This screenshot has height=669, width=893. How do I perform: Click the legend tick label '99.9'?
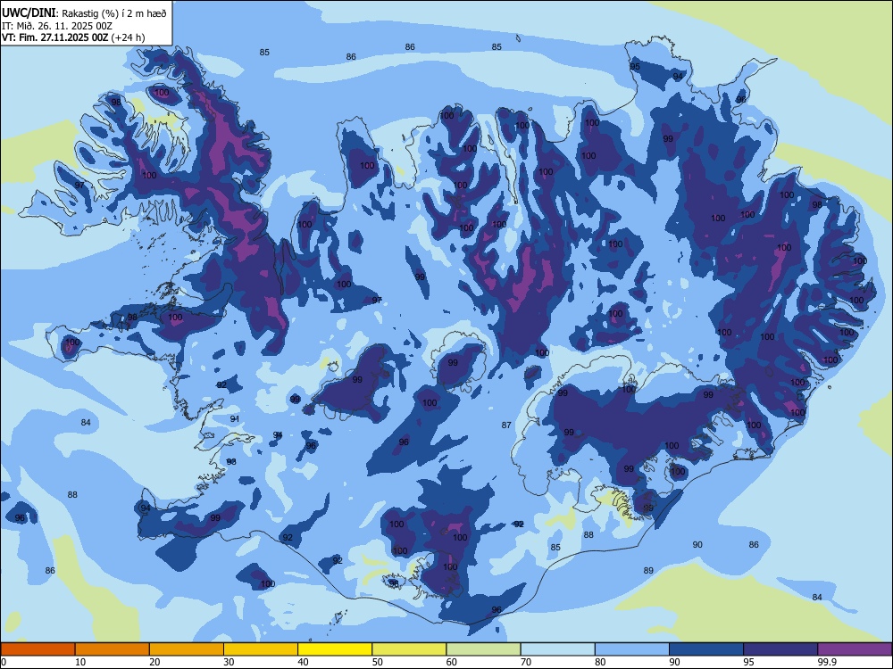click(x=826, y=662)
